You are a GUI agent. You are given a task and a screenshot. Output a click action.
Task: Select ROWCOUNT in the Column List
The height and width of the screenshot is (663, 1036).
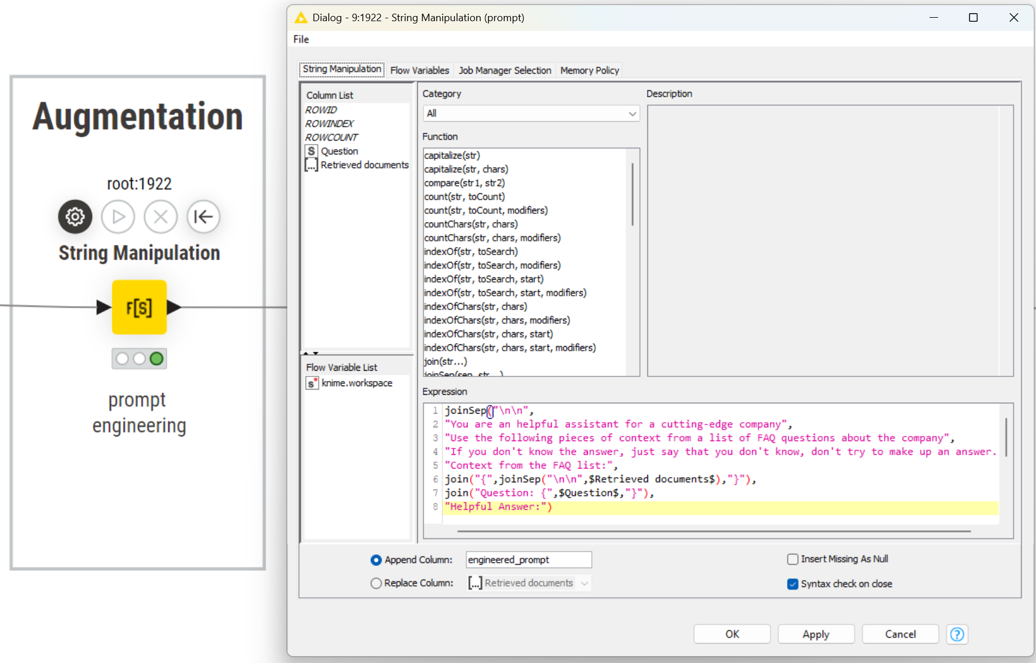pyautogui.click(x=331, y=137)
